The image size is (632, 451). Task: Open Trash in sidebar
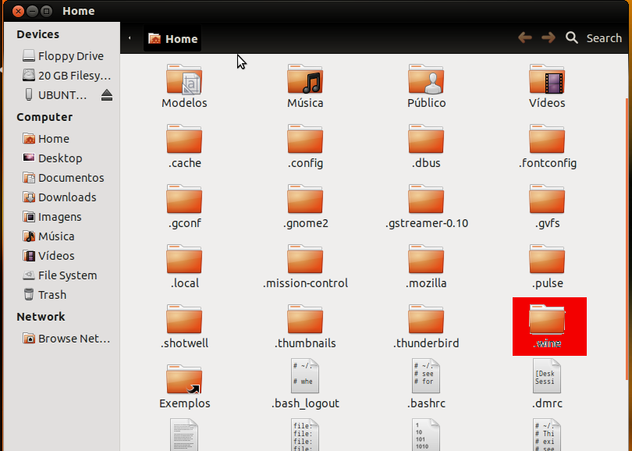(44, 295)
